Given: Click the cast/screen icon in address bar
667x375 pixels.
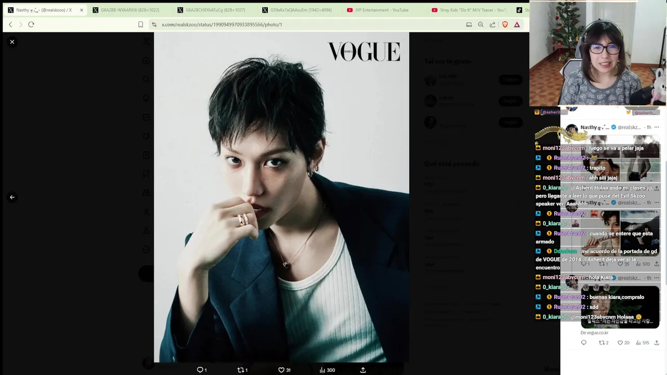Looking at the screenshot, I should pyautogui.click(x=469, y=24).
